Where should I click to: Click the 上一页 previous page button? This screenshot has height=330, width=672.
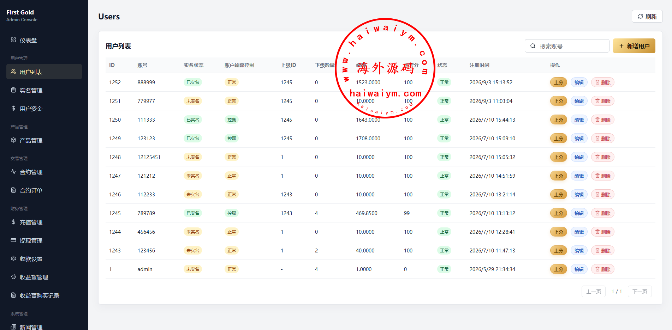pyautogui.click(x=593, y=292)
